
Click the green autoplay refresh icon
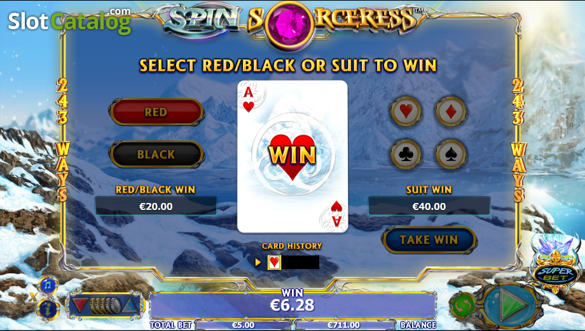click(464, 306)
